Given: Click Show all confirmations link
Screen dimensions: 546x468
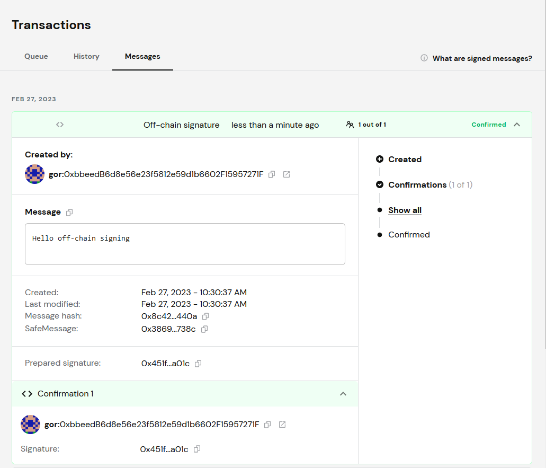Looking at the screenshot, I should click(405, 210).
